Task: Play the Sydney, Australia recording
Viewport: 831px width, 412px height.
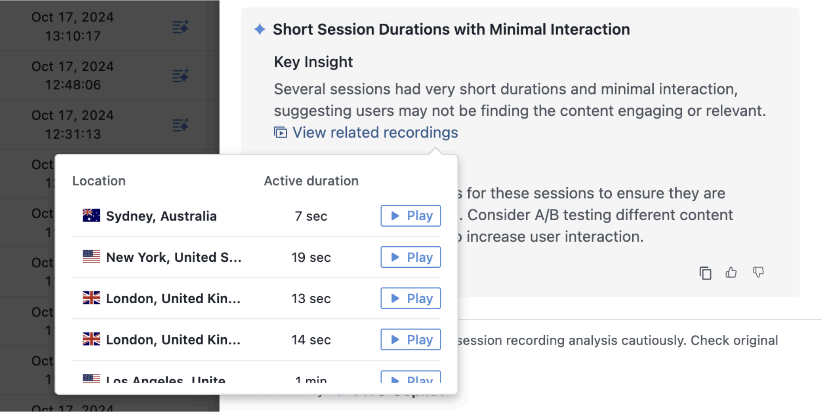Action: (x=411, y=216)
